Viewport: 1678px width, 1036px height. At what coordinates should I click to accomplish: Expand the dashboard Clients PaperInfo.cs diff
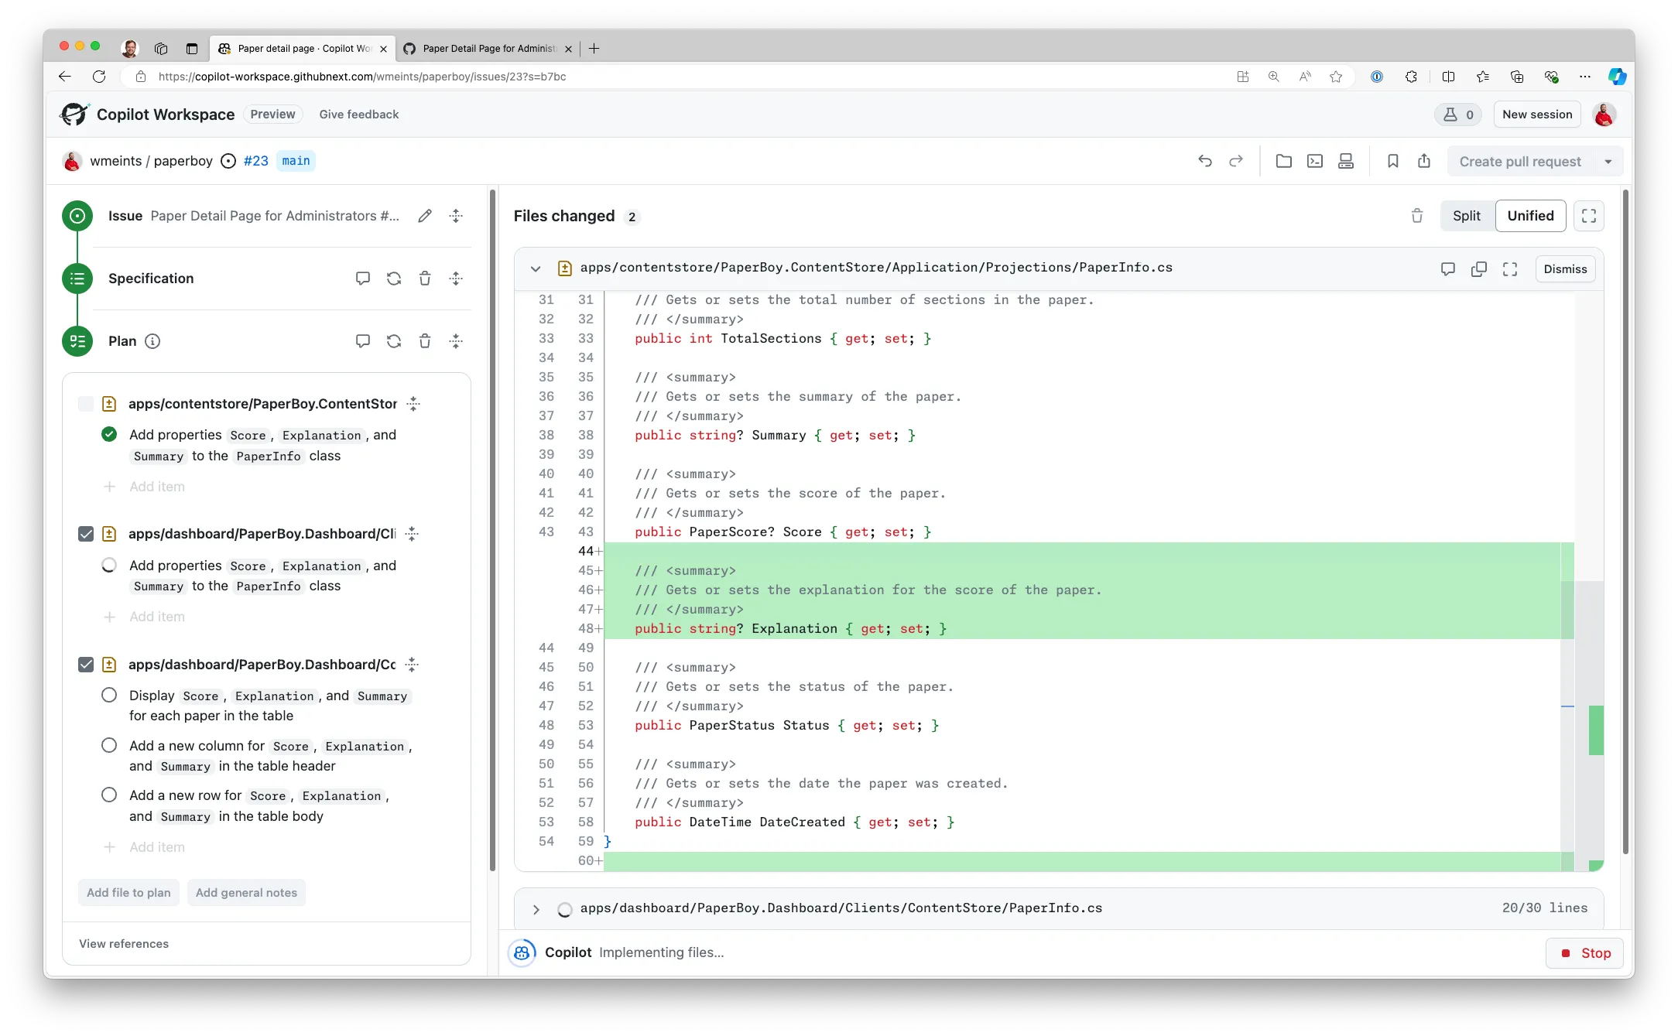click(536, 909)
